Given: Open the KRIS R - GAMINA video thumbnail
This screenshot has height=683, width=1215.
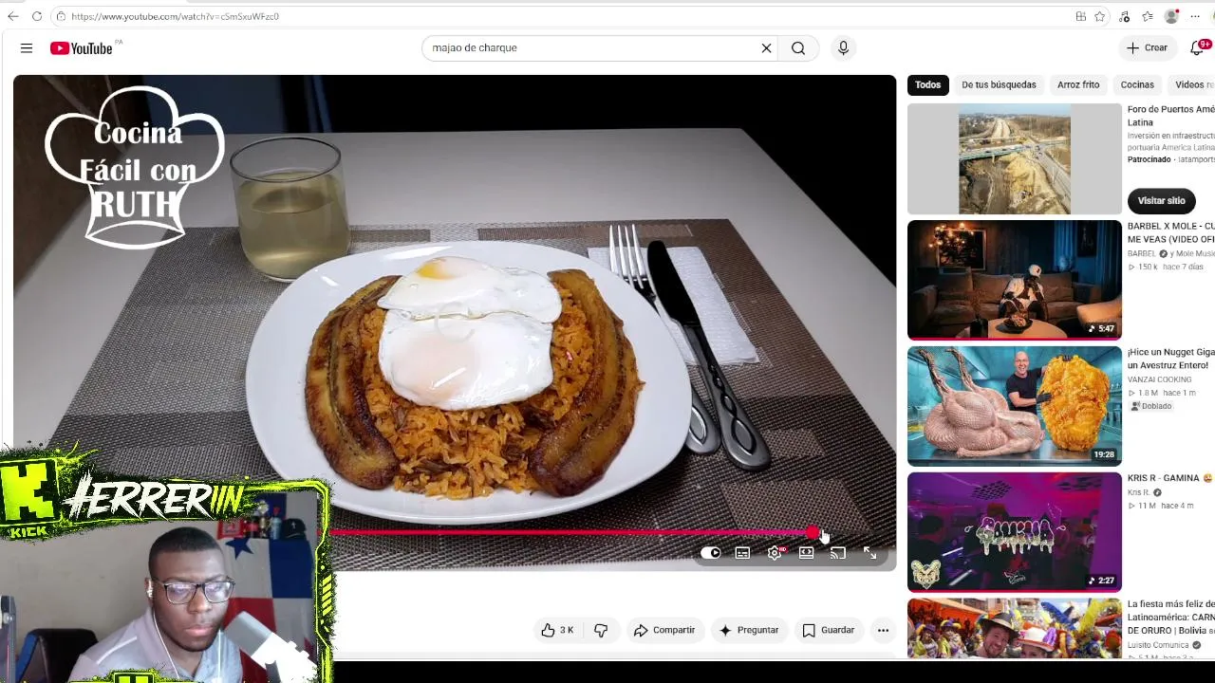Looking at the screenshot, I should pos(1015,532).
